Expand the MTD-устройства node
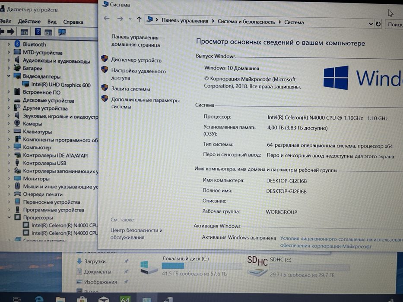This screenshot has width=403, height=302. click(x=9, y=52)
